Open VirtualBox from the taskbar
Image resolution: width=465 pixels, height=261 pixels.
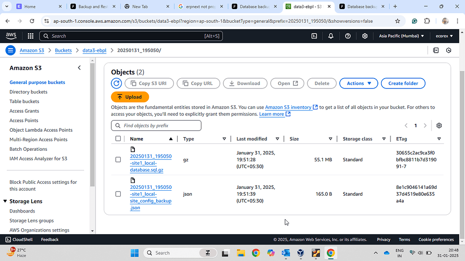click(x=301, y=253)
